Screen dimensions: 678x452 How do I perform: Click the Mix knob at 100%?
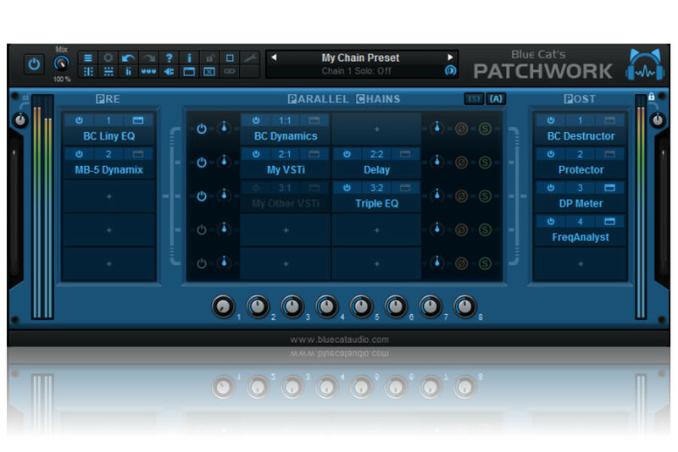click(61, 63)
